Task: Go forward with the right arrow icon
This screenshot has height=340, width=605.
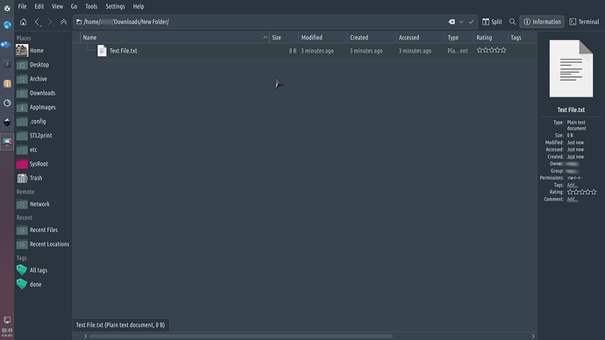Action: (x=50, y=22)
